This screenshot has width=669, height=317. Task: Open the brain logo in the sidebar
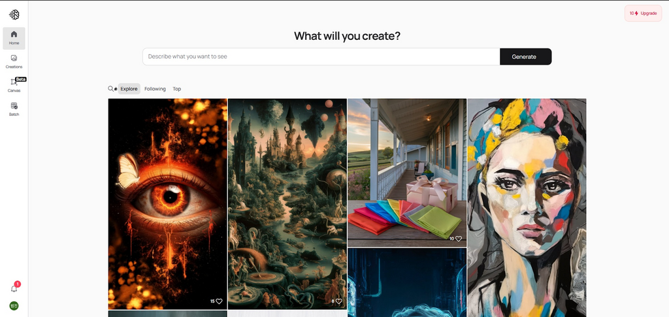(x=14, y=14)
